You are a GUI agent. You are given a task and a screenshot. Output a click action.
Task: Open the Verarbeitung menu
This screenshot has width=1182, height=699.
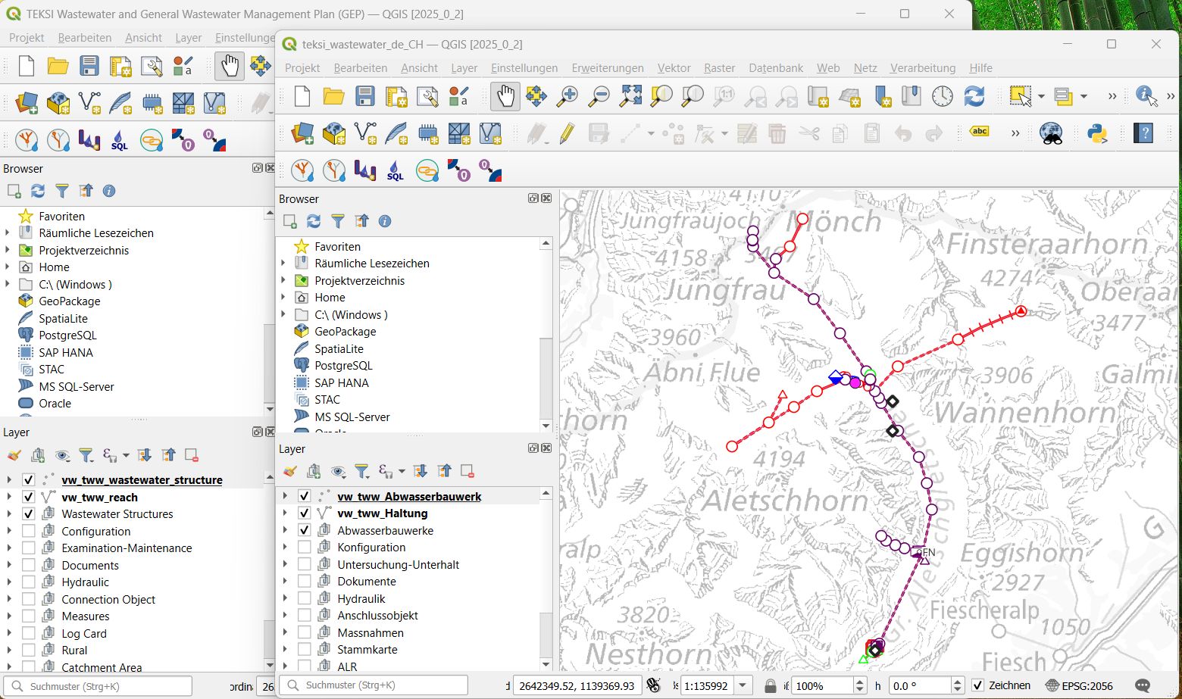[922, 68]
